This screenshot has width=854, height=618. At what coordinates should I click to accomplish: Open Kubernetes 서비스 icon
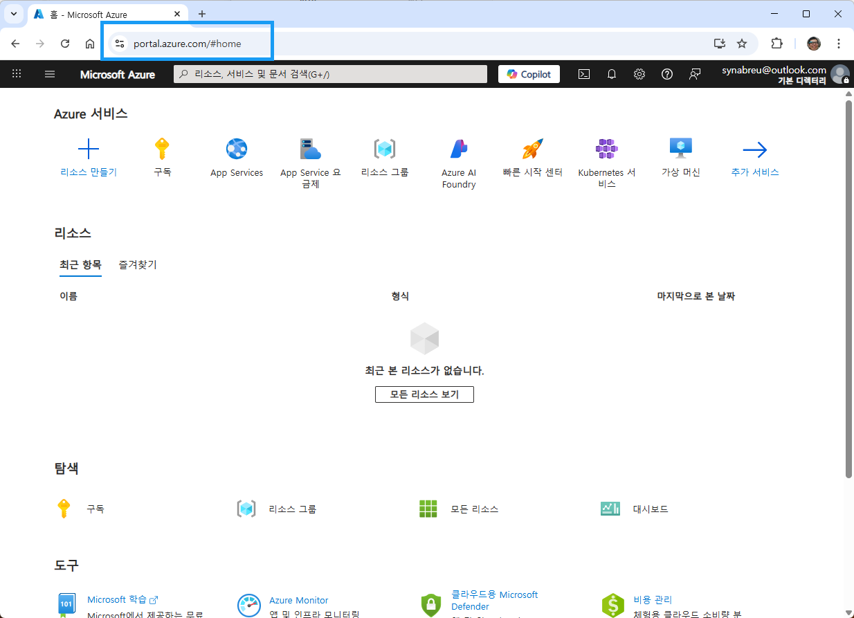coord(607,149)
